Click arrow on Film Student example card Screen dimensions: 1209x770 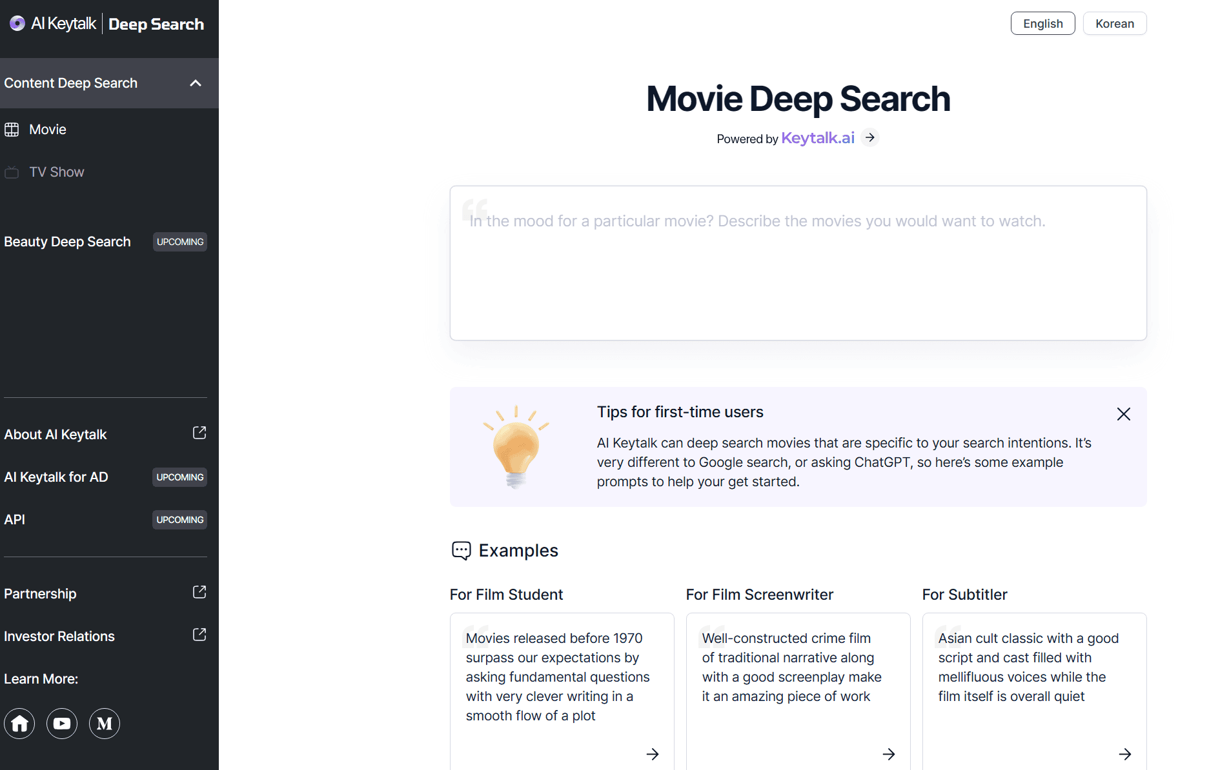click(653, 754)
